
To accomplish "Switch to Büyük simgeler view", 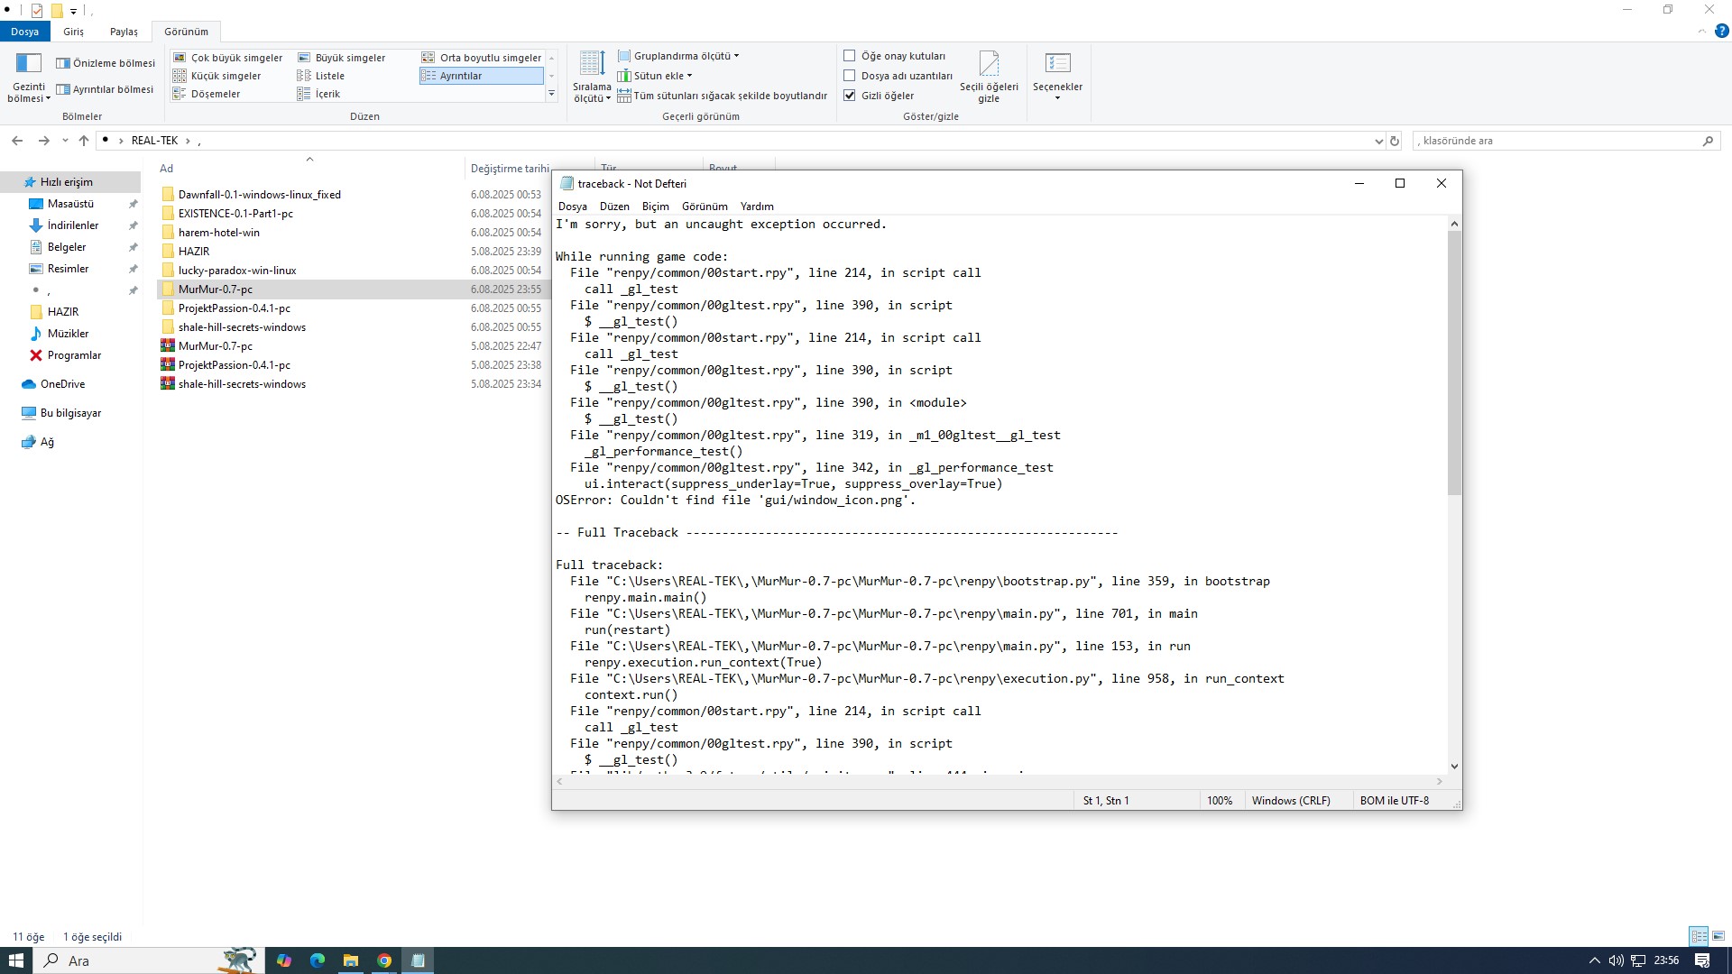I will click(342, 58).
